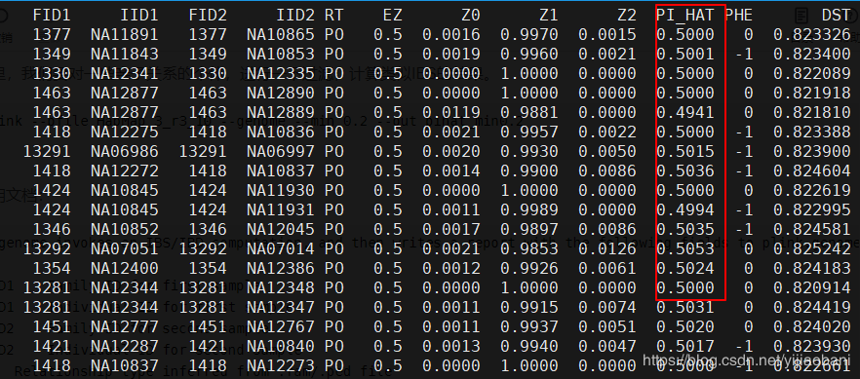The height and width of the screenshot is (379, 860).
Task: Select sample ID NA11931
Action: click(x=280, y=209)
